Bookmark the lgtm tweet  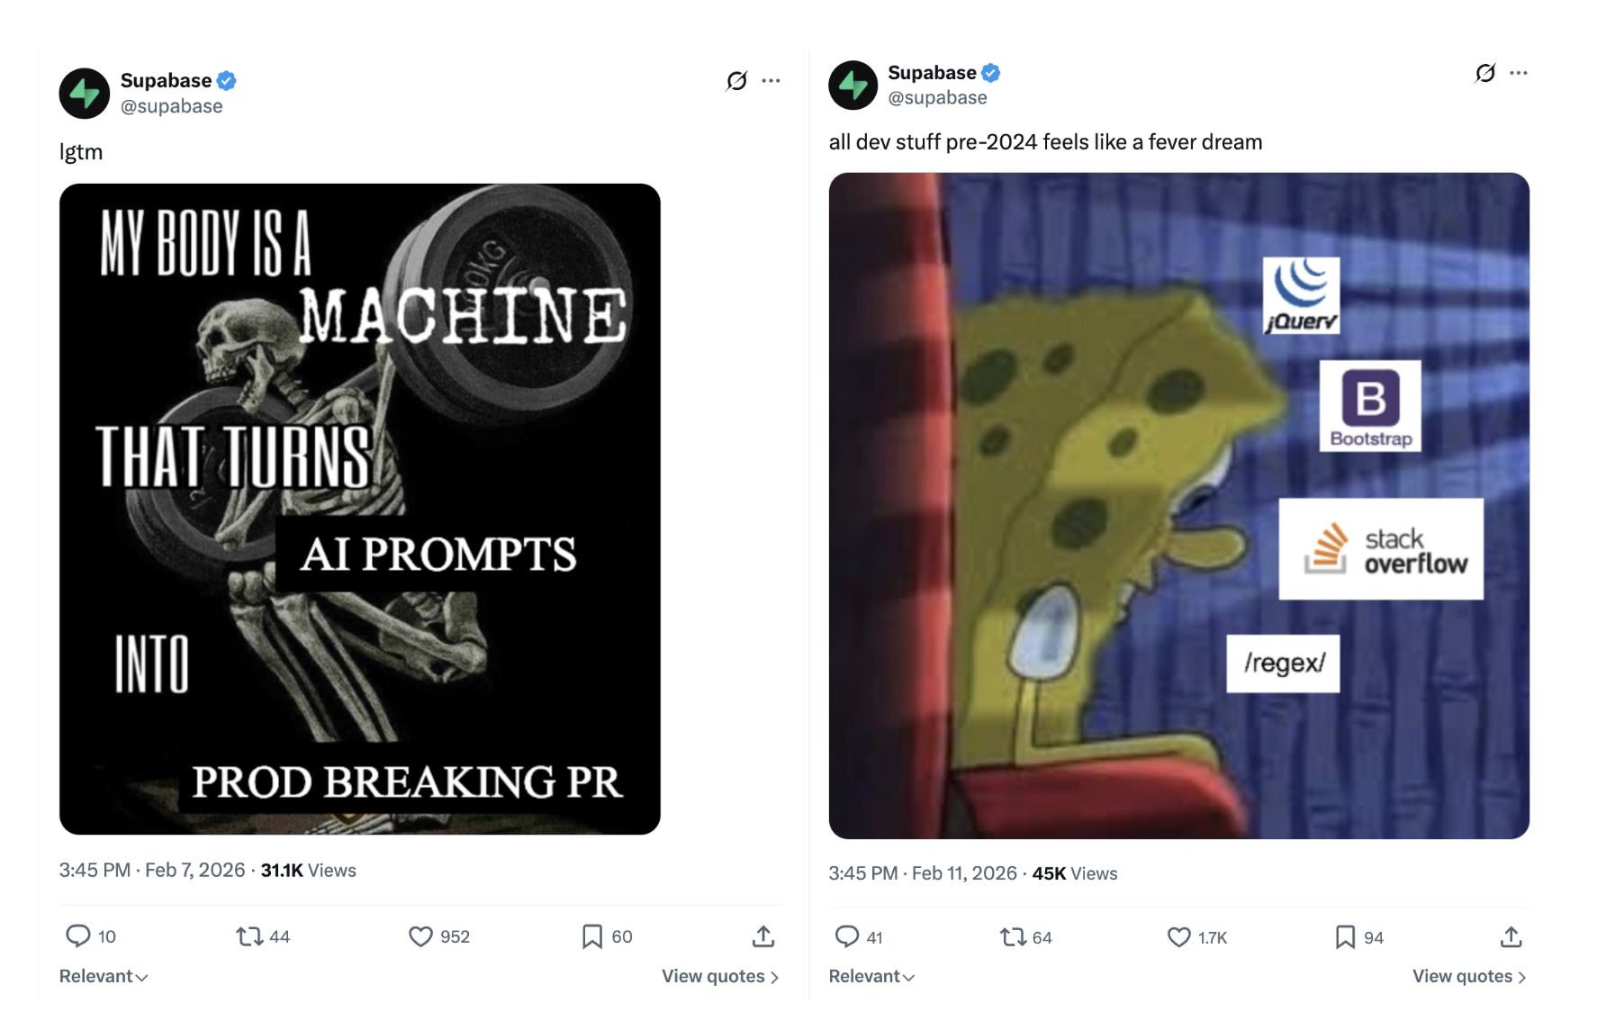[591, 936]
